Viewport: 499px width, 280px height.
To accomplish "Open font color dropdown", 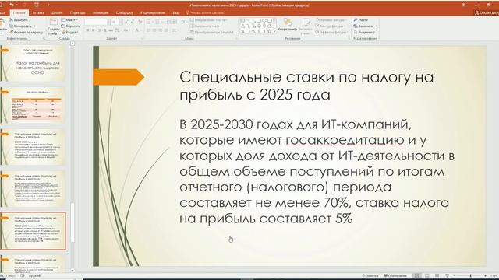I will [140, 30].
